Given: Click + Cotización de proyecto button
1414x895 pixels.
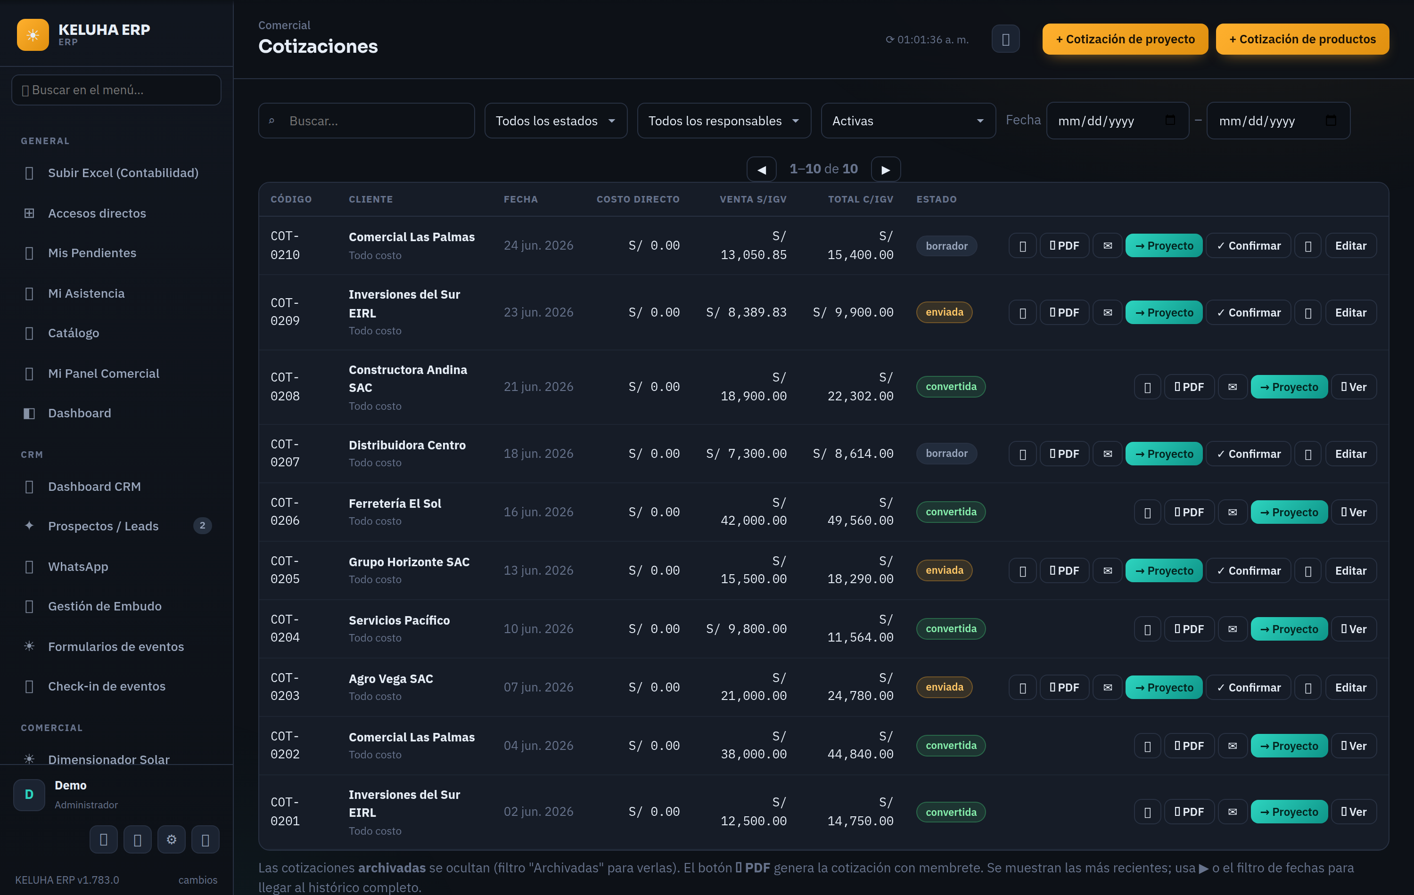Looking at the screenshot, I should point(1125,39).
